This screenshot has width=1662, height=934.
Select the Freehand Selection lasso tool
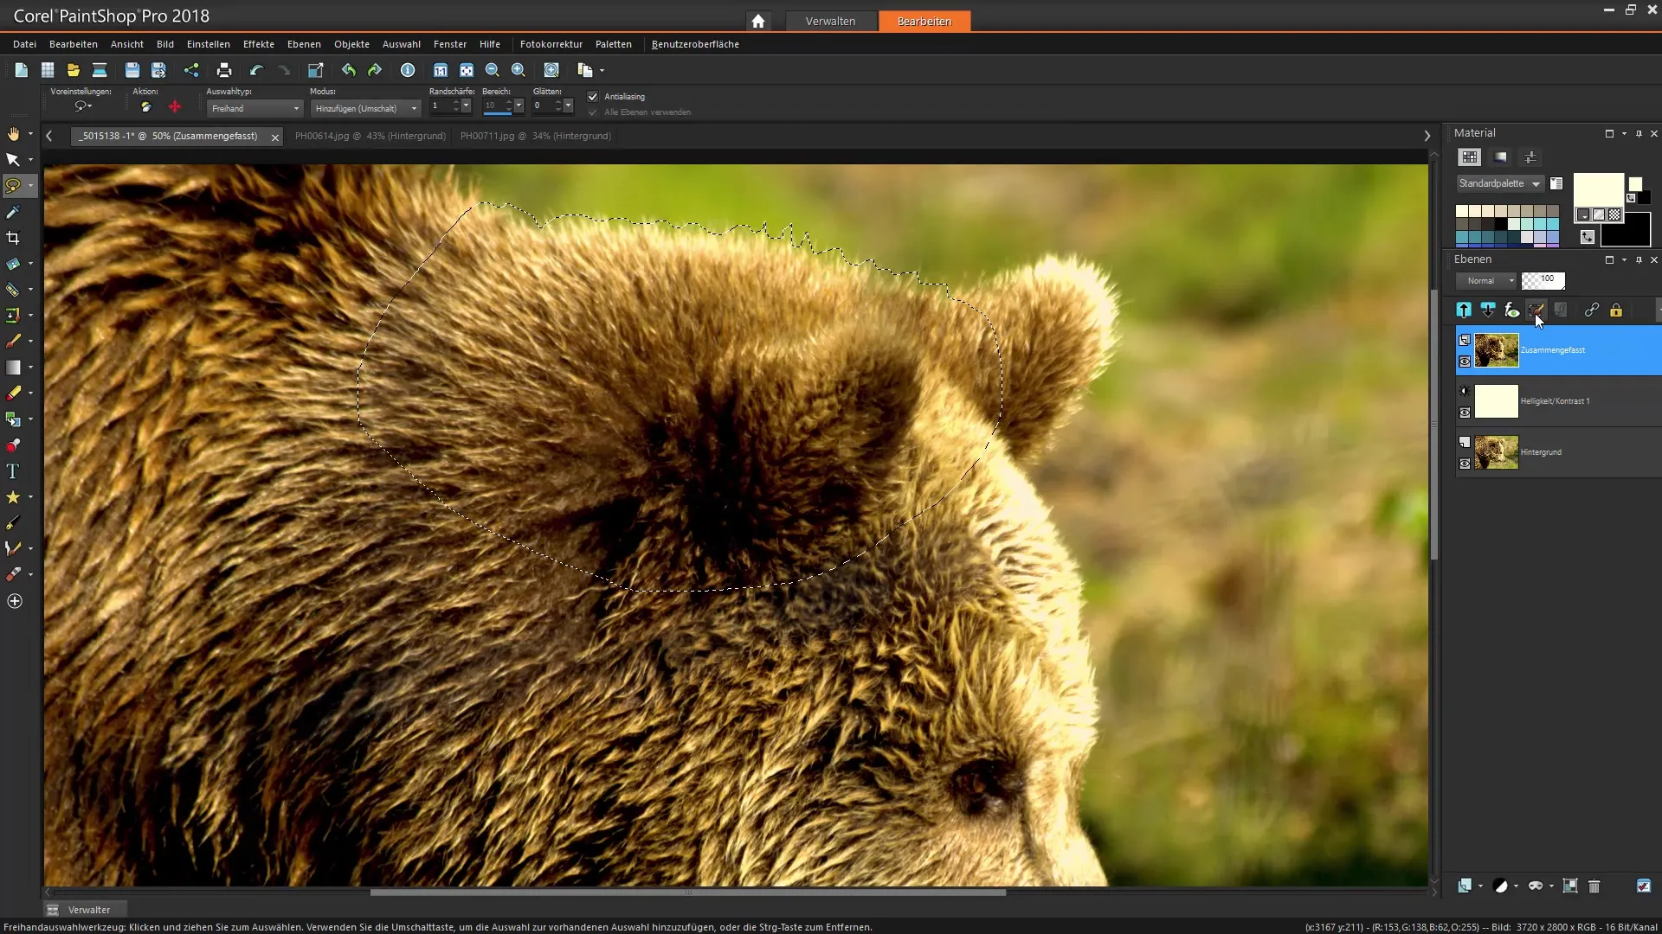click(x=13, y=186)
